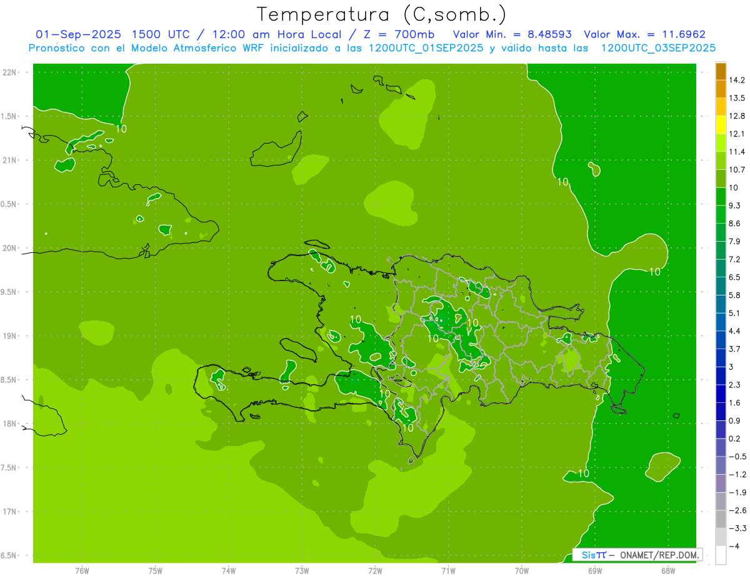This screenshot has width=750, height=579.
Task: Click the '74W' longitude axis label
Action: (228, 571)
